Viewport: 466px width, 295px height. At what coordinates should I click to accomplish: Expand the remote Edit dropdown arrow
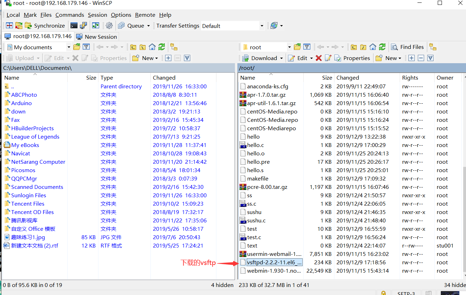311,58
